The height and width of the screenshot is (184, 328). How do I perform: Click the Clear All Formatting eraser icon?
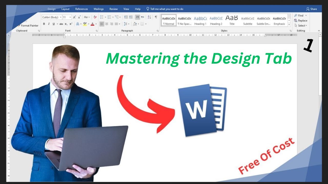(95, 17)
